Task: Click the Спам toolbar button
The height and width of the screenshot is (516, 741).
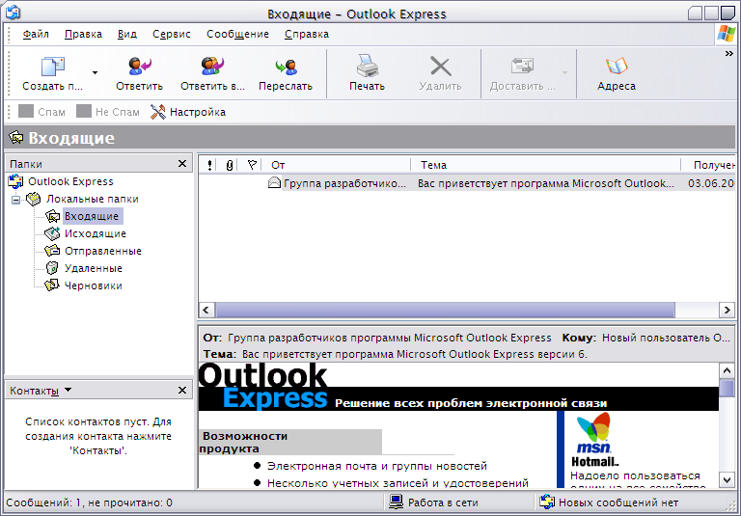Action: 41,112
